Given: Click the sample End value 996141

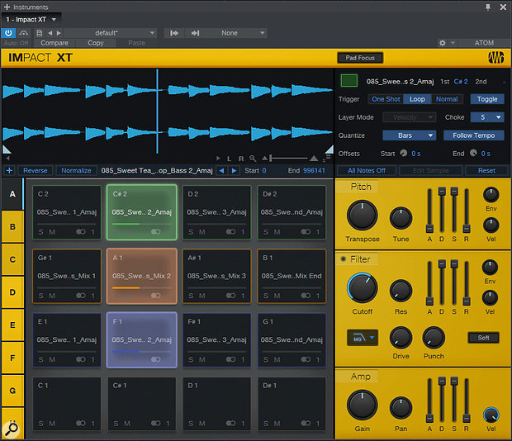Looking at the screenshot, I should [314, 170].
